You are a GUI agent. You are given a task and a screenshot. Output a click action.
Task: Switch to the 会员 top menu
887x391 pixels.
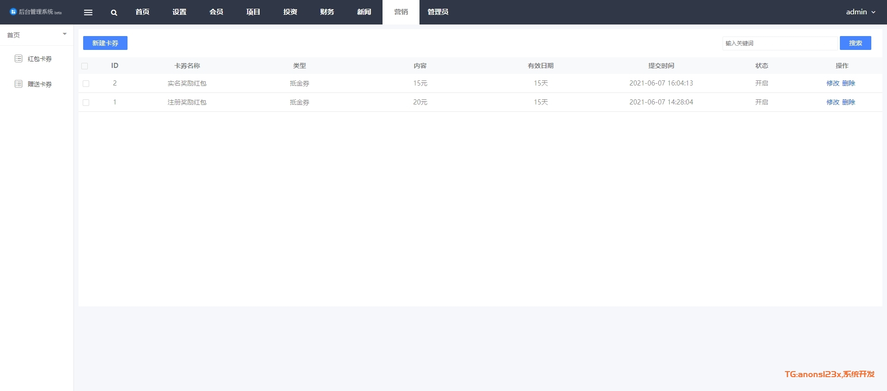tap(216, 12)
